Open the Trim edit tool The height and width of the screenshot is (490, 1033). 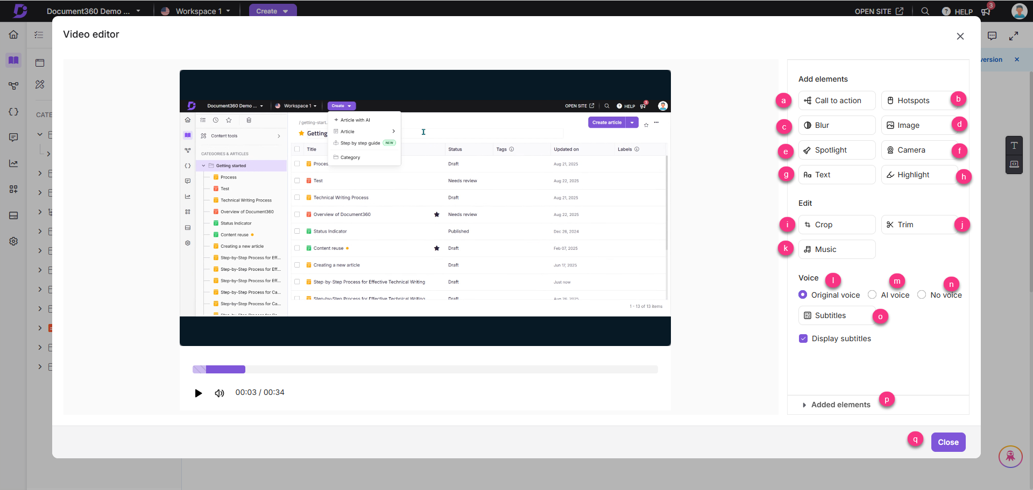click(x=920, y=225)
